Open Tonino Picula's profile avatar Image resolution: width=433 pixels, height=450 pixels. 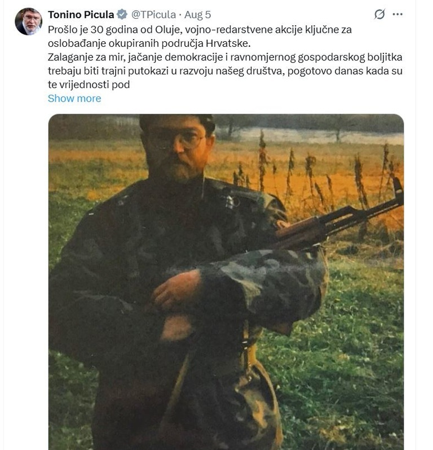28,21
